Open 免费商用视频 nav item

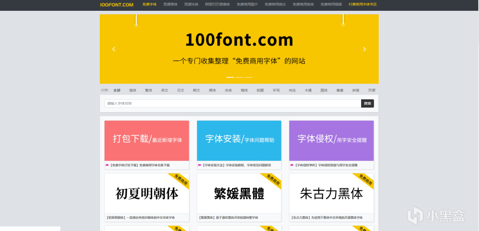(331, 4)
